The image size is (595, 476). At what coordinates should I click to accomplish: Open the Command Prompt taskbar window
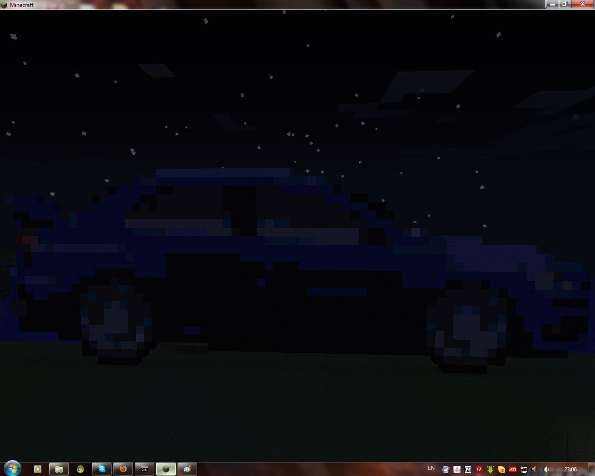145,469
